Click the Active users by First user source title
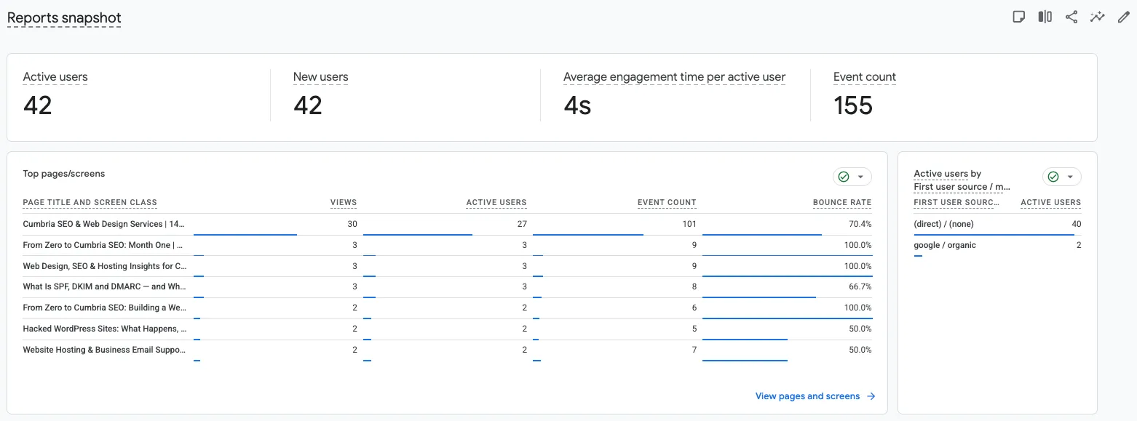Viewport: 1137px width, 421px height. (962, 180)
